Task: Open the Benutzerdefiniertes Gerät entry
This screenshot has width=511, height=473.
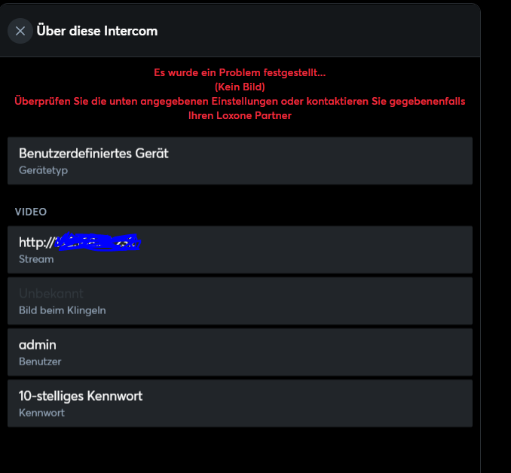Action: [x=240, y=160]
